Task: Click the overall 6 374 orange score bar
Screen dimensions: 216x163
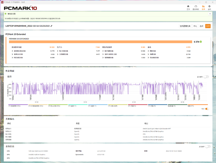Action: 101,42
